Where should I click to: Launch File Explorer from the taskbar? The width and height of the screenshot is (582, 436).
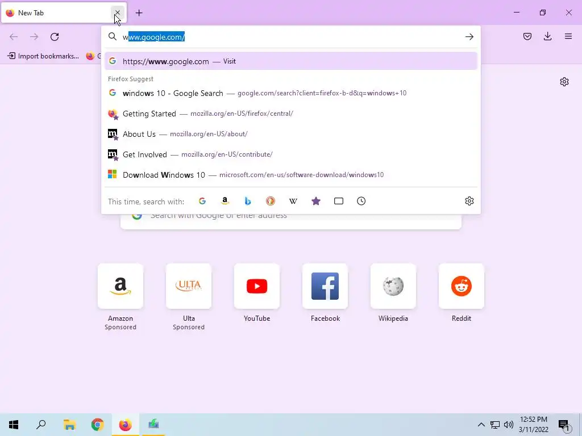point(69,425)
